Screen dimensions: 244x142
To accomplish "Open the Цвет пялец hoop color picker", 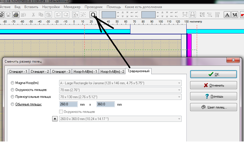I will click(213, 107).
